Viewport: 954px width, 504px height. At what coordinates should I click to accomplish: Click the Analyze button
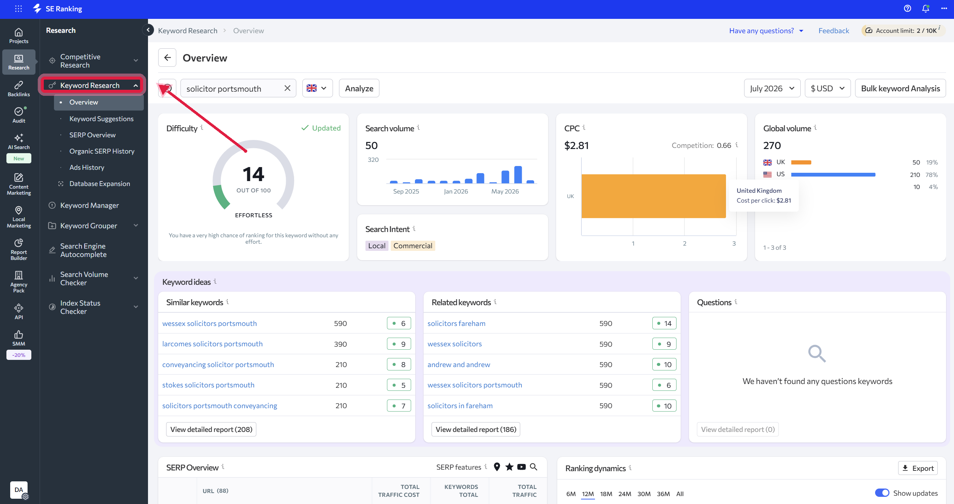359,88
